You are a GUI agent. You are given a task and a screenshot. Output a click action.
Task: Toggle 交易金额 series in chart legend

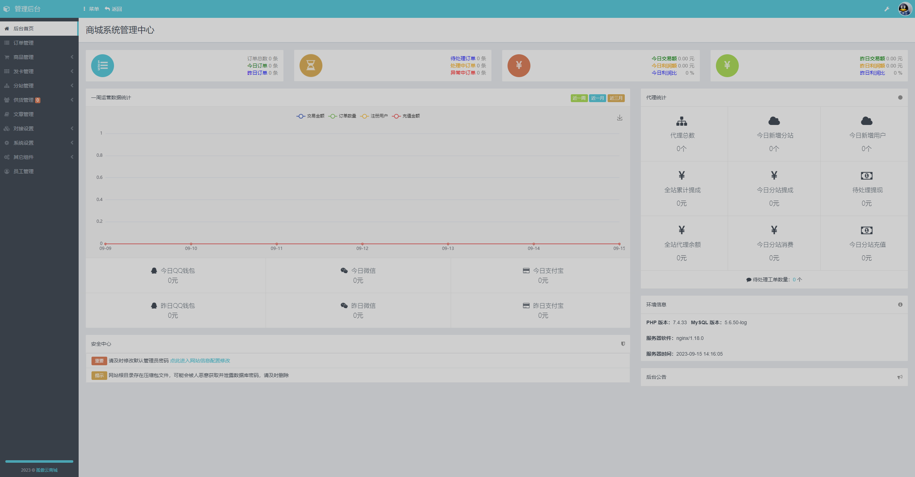click(310, 116)
